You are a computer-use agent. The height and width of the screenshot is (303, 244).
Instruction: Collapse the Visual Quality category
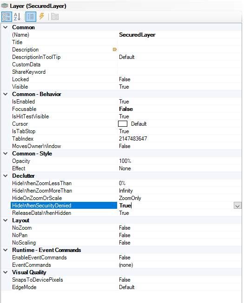pyautogui.click(x=6, y=272)
